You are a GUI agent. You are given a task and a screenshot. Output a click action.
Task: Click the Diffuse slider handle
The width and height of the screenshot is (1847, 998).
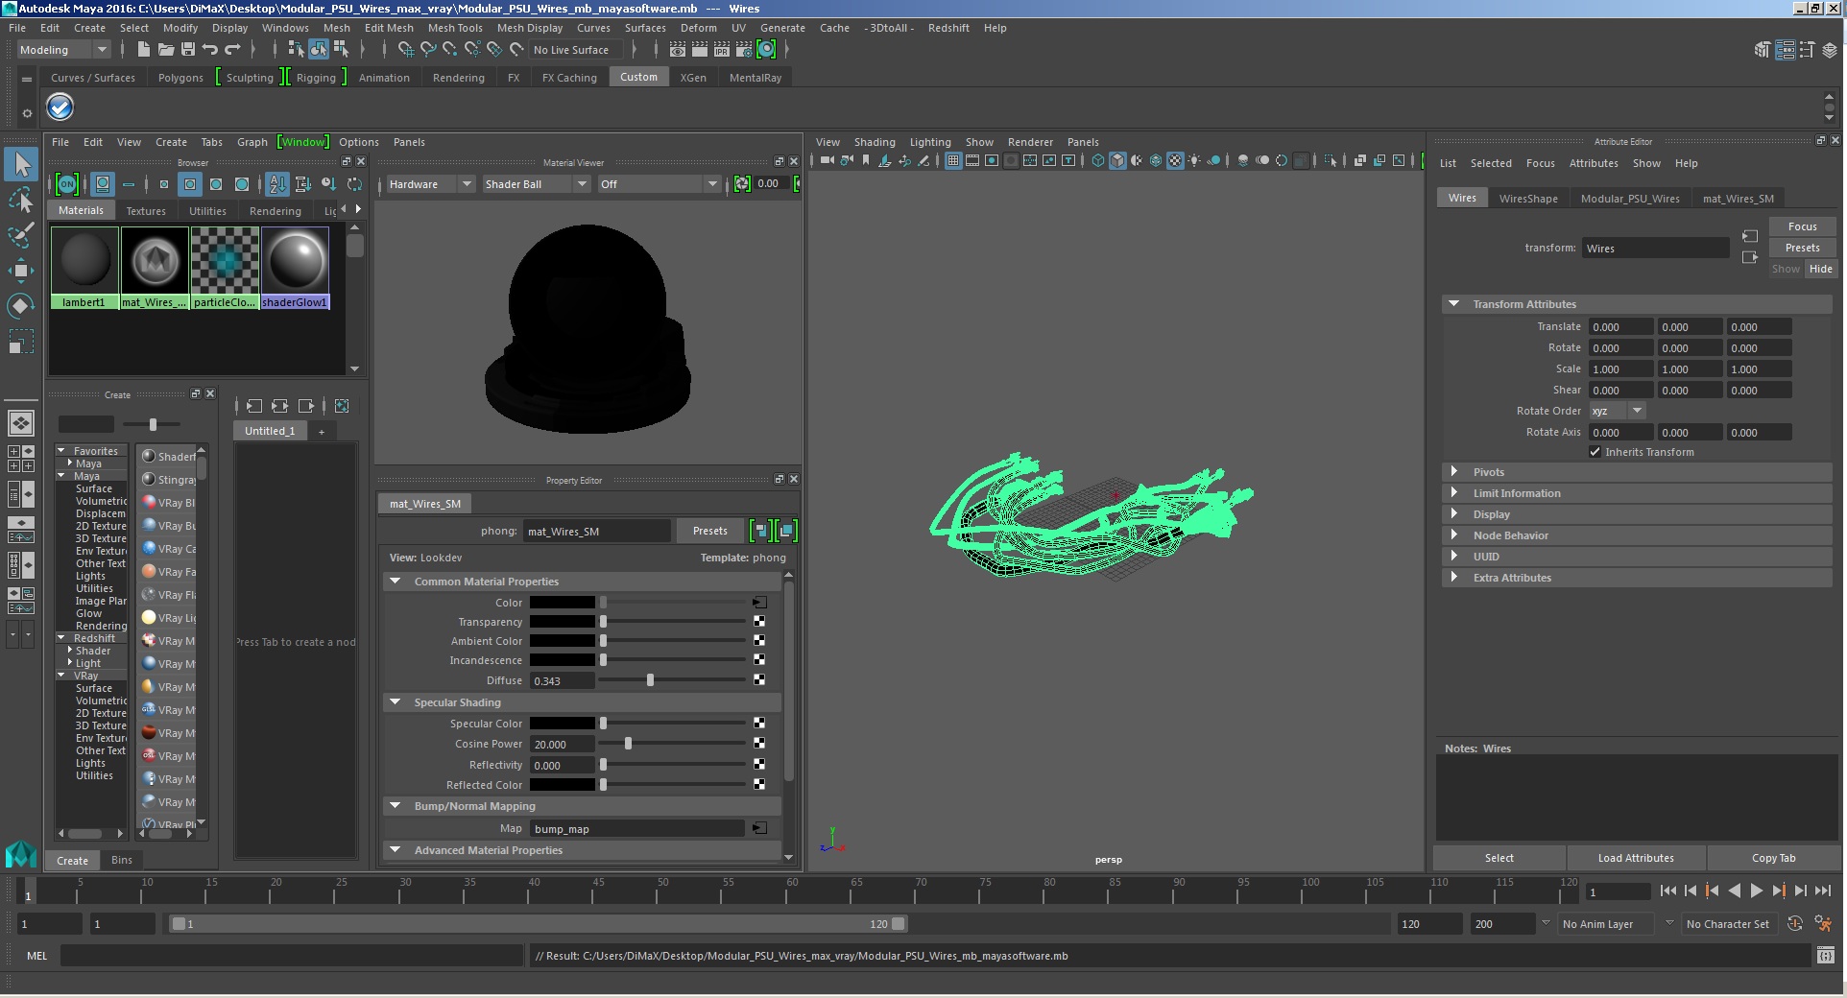tap(650, 680)
